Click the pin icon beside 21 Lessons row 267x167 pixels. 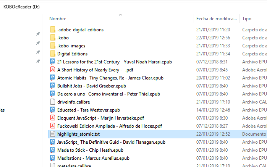(38, 61)
